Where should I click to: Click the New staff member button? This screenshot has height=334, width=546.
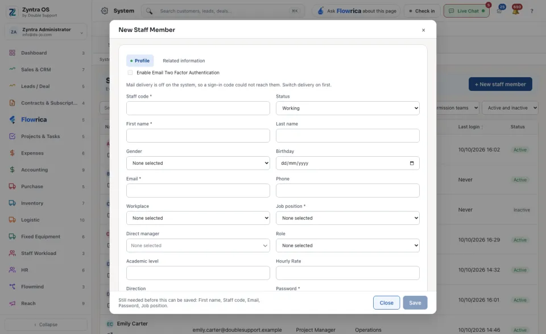[x=500, y=84]
